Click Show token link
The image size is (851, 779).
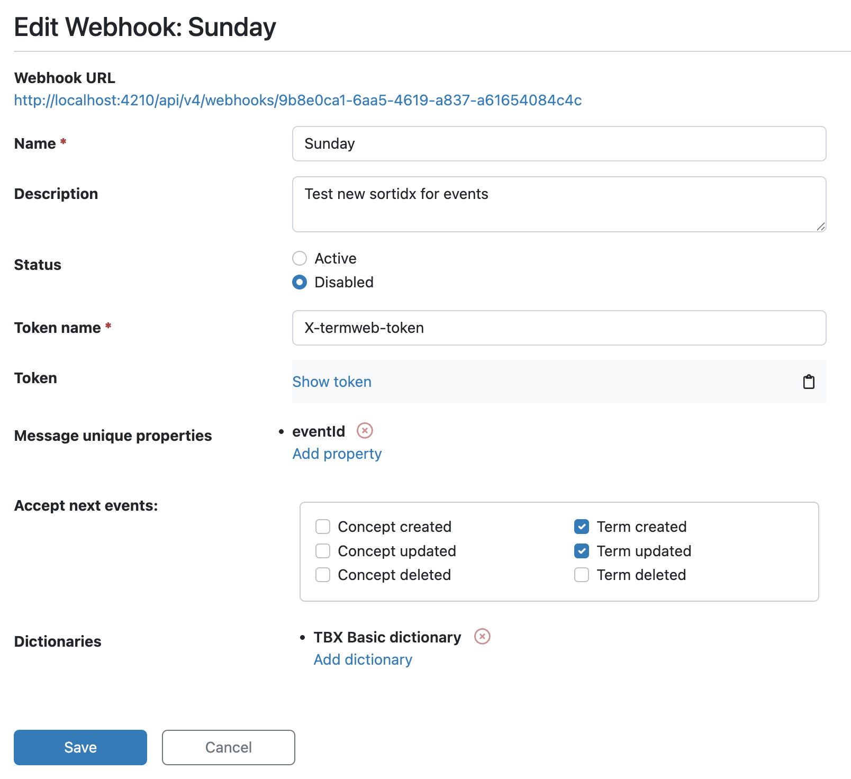[x=332, y=382]
